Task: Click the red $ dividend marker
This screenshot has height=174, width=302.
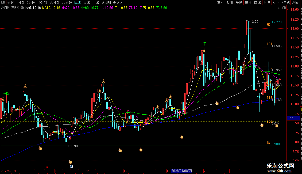Action: (x=47, y=167)
